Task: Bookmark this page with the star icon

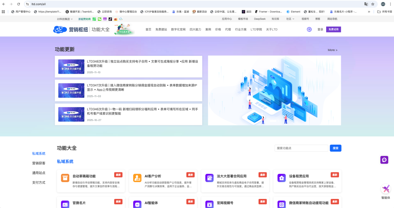Action: tap(372, 4)
